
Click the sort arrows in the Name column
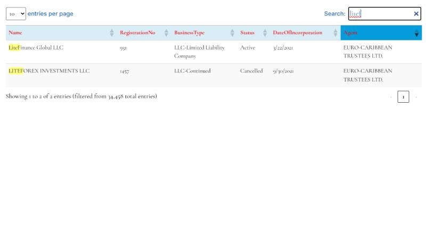(112, 33)
